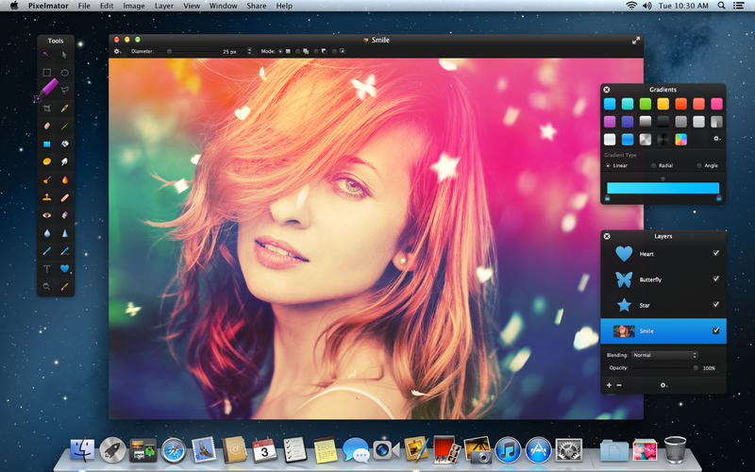
Task: Select the orange flame Burn tool
Action: point(64,179)
